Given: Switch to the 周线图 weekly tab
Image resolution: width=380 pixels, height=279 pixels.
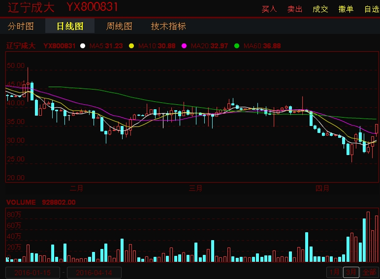Looking at the screenshot, I should coord(119,26).
